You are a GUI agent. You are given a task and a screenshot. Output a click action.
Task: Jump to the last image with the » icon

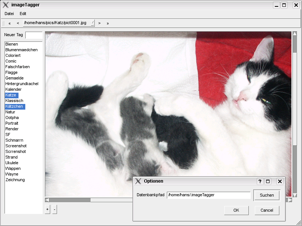[x=108, y=23]
